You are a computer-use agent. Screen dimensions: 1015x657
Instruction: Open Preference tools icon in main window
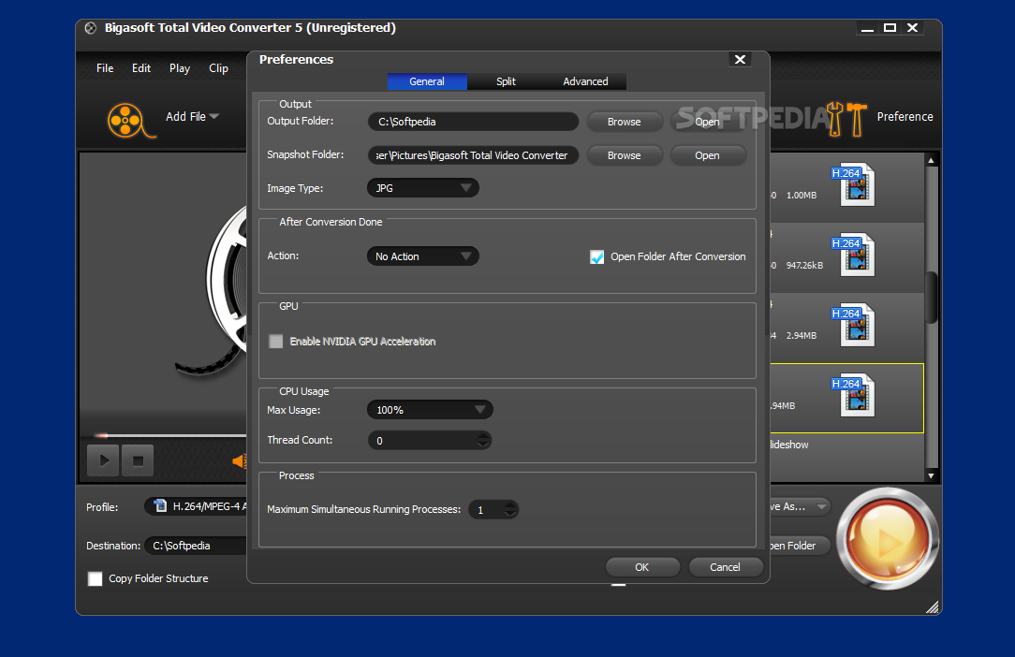(847, 119)
